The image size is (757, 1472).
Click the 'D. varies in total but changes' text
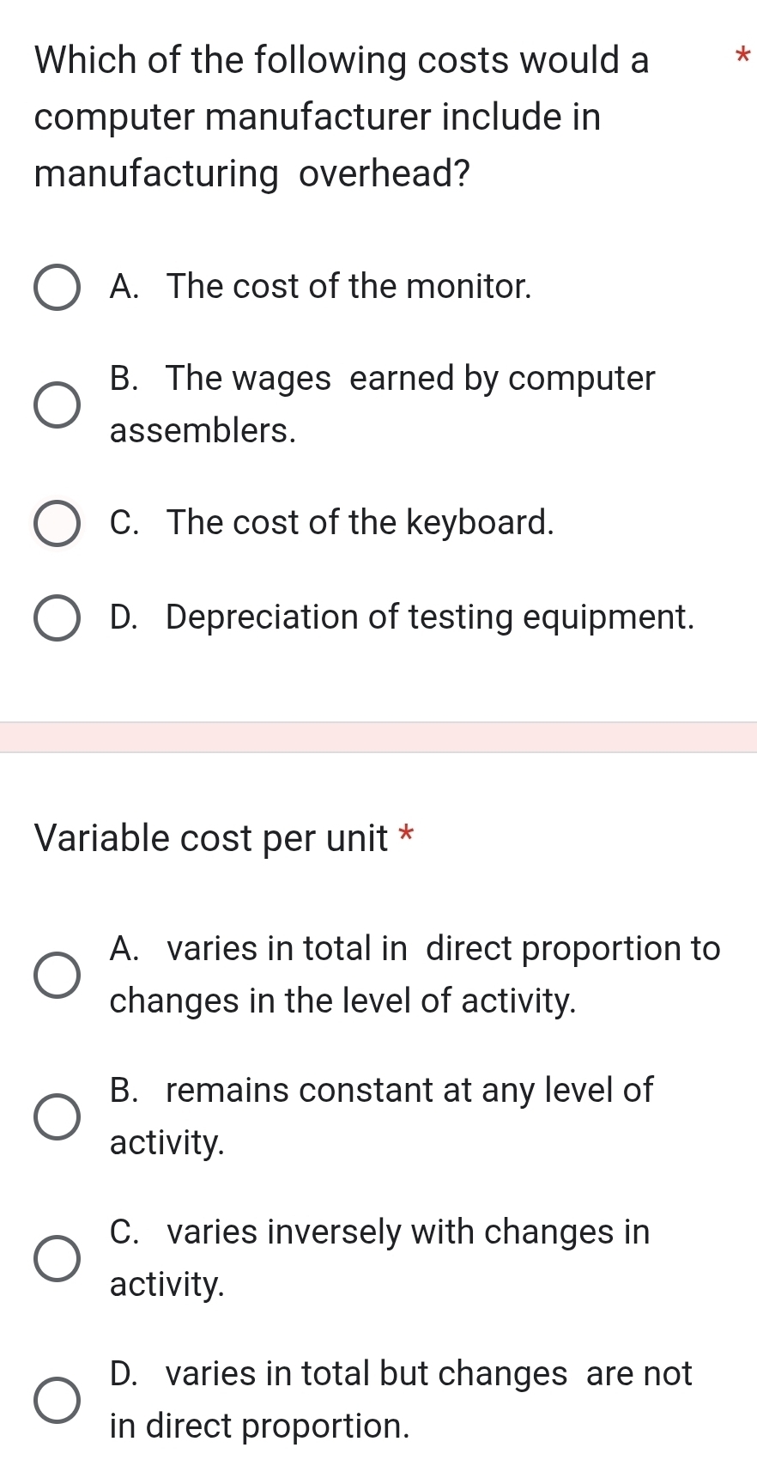click(x=400, y=1399)
